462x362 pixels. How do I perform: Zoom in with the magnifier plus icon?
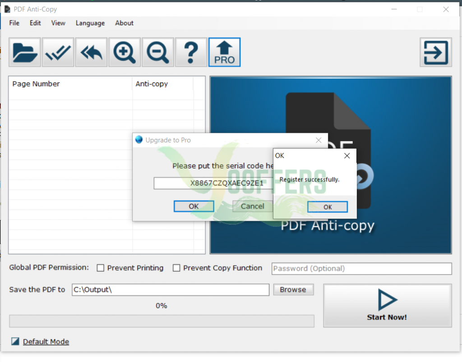tap(125, 52)
